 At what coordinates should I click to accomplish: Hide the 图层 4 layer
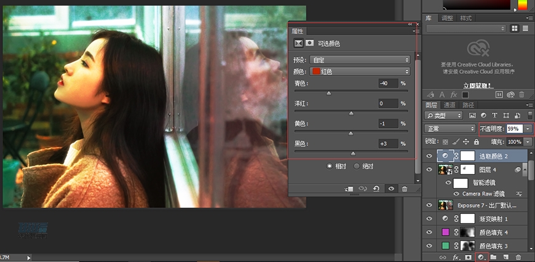coord(429,169)
